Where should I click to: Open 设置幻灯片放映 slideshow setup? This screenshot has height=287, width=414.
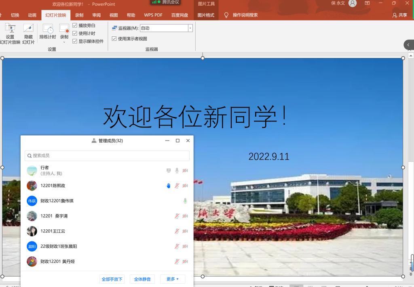[10, 33]
